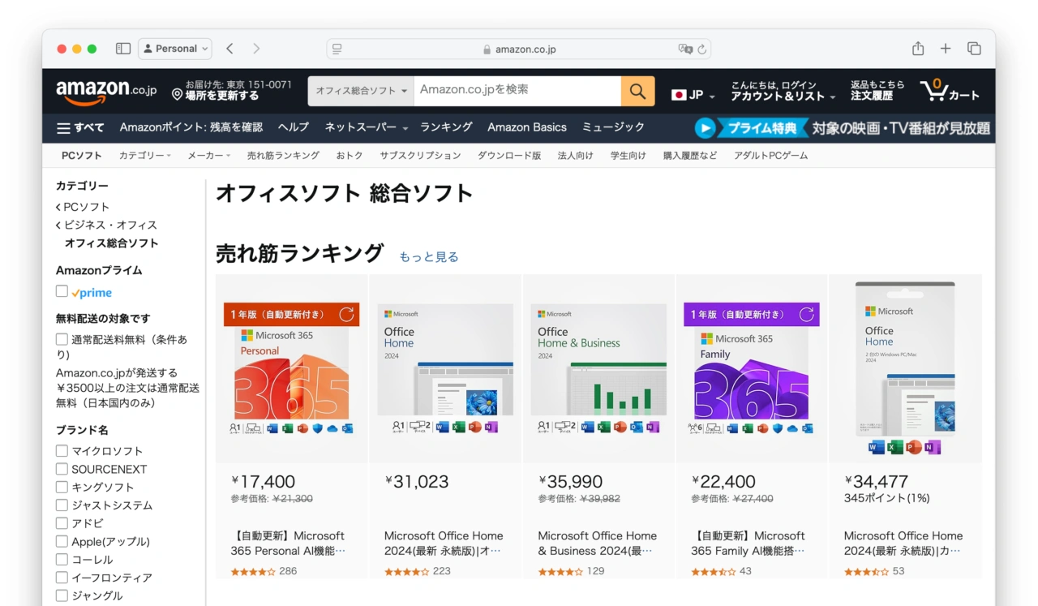Check the マイクロソフト brand checkbox
Viewport: 1038px width, 606px height.
point(62,451)
